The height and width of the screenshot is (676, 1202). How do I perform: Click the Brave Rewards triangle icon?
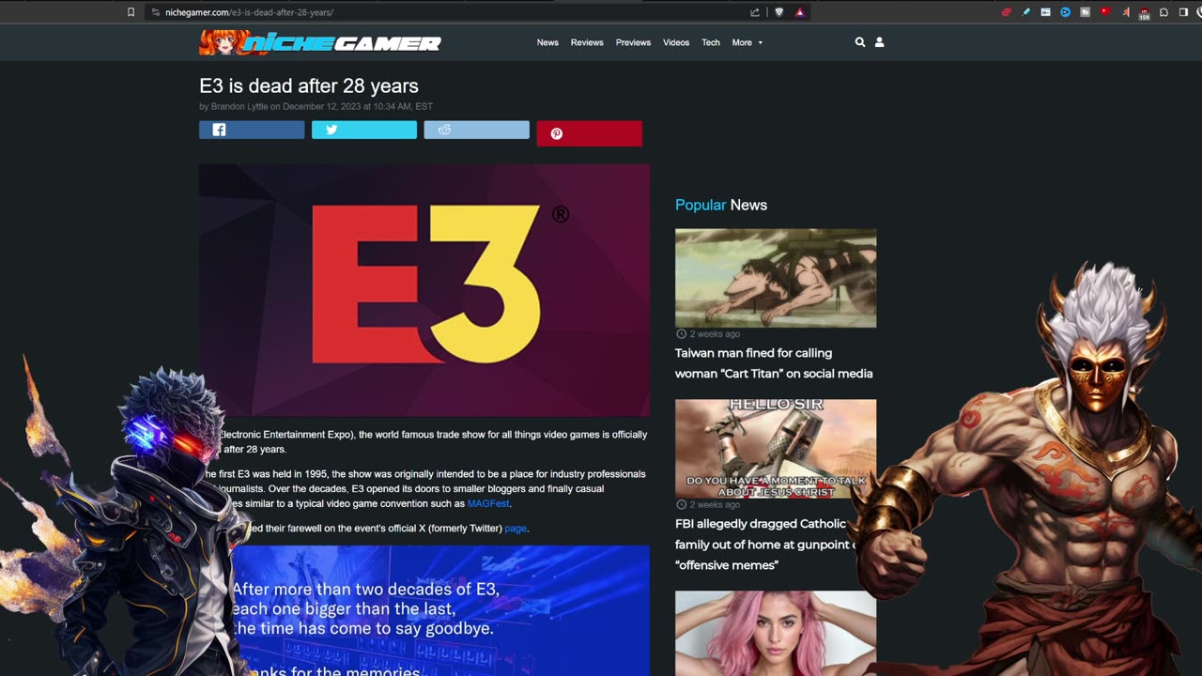coord(800,12)
